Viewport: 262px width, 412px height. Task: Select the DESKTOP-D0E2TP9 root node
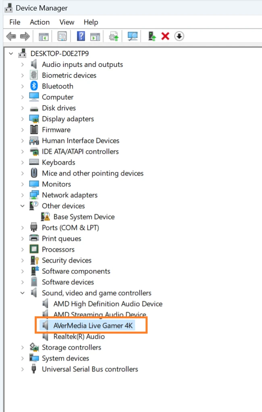[x=60, y=54]
